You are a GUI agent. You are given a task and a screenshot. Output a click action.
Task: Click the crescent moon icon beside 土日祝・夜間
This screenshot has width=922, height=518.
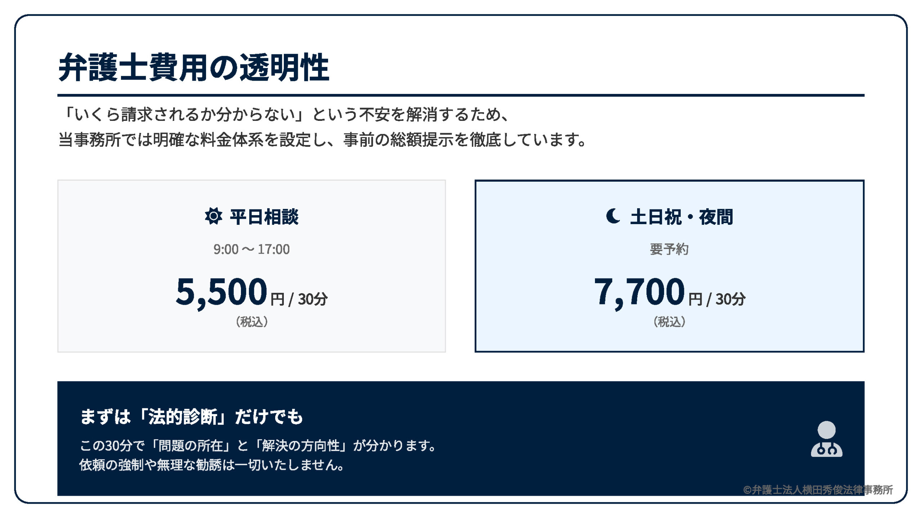613,216
